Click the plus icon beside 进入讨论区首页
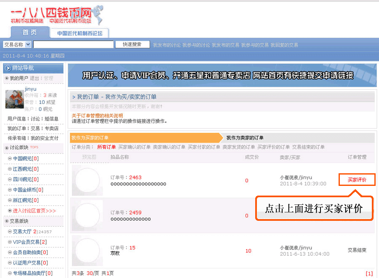 pos(10,211)
